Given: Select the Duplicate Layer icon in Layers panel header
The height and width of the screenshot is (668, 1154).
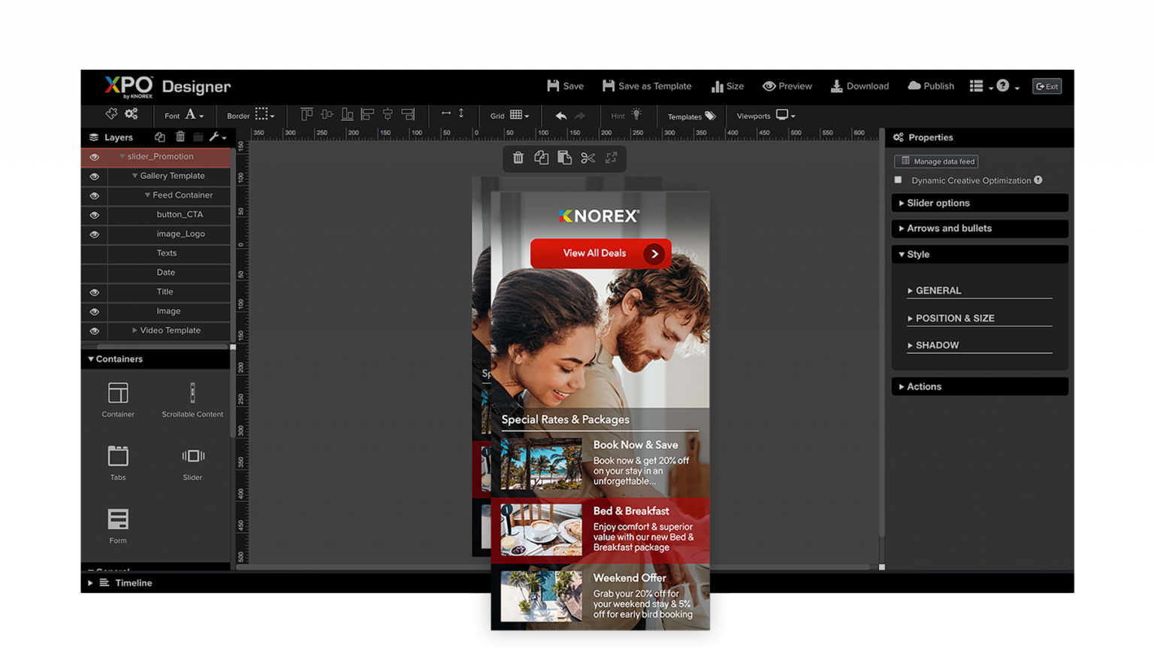Looking at the screenshot, I should coord(160,137).
